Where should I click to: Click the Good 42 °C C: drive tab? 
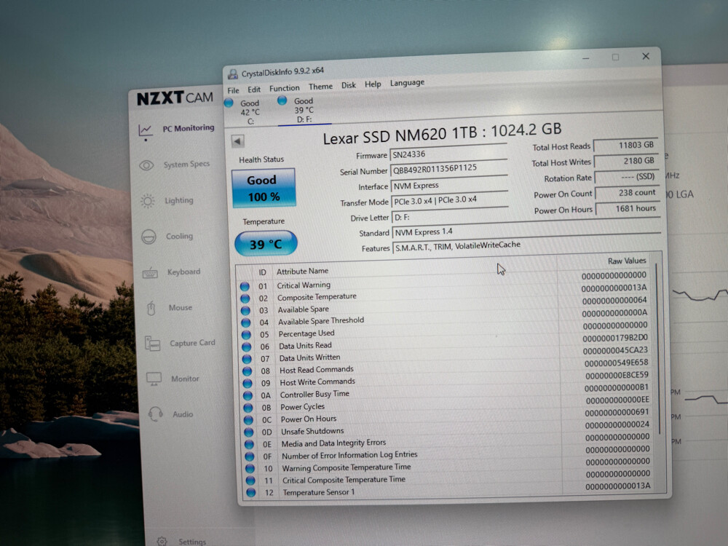(249, 112)
